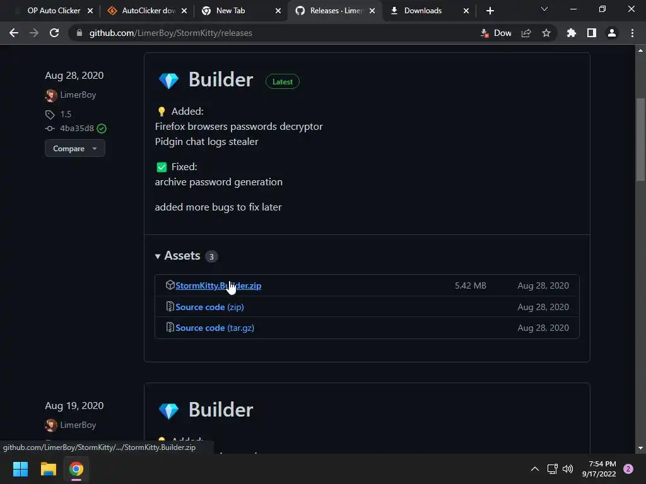The image size is (646, 484).
Task: Open the network tray icon
Action: (x=552, y=469)
